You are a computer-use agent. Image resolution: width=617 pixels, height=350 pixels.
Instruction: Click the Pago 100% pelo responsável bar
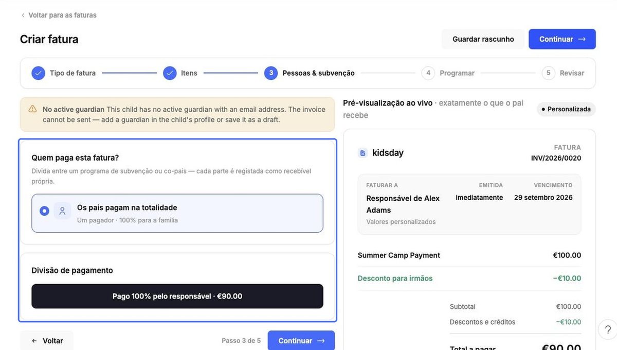(177, 296)
